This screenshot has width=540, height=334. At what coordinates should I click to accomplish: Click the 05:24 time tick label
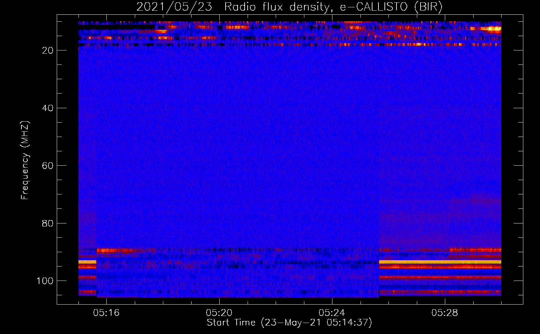(332, 313)
